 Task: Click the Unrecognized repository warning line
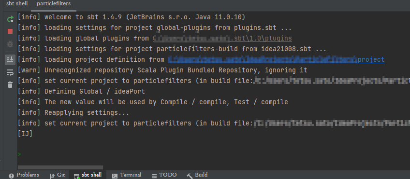tap(162, 70)
